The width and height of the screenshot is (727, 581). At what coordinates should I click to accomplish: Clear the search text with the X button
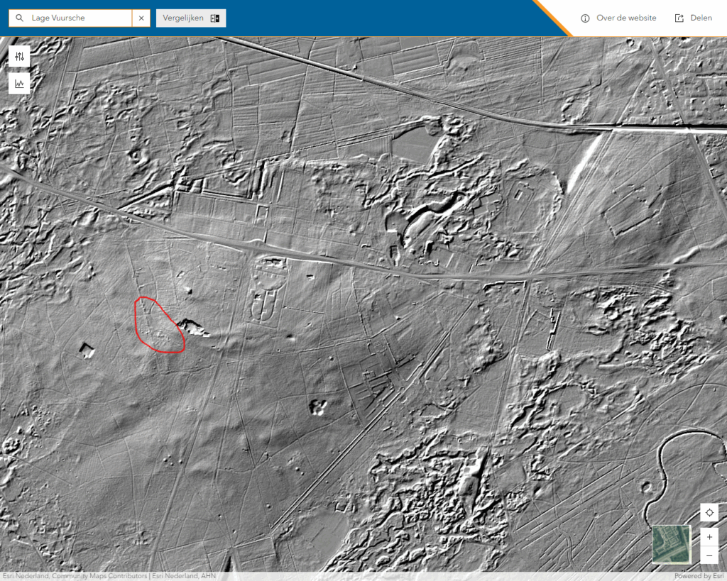pyautogui.click(x=141, y=18)
